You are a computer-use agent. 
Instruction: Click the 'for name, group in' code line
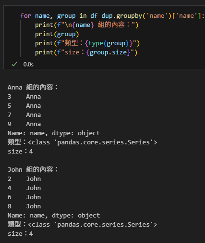(112, 16)
